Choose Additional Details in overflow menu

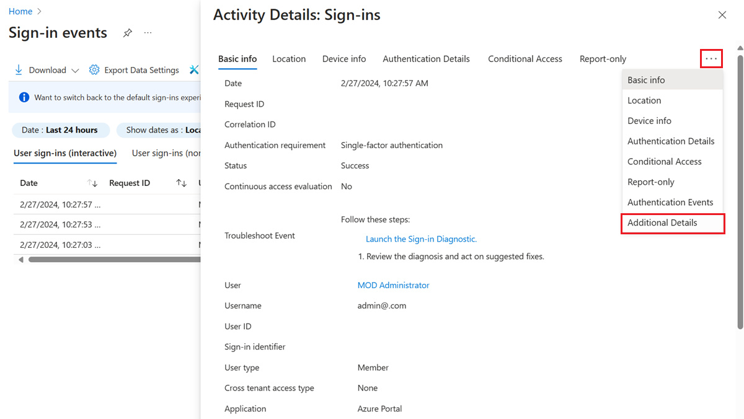click(x=672, y=223)
